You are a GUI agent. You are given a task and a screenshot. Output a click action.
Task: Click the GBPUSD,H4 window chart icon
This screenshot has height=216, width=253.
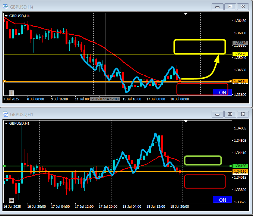tap(6, 7)
